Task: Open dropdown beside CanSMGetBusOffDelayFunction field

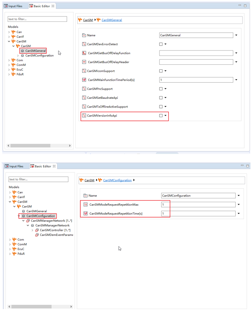Action: pyautogui.click(x=236, y=53)
